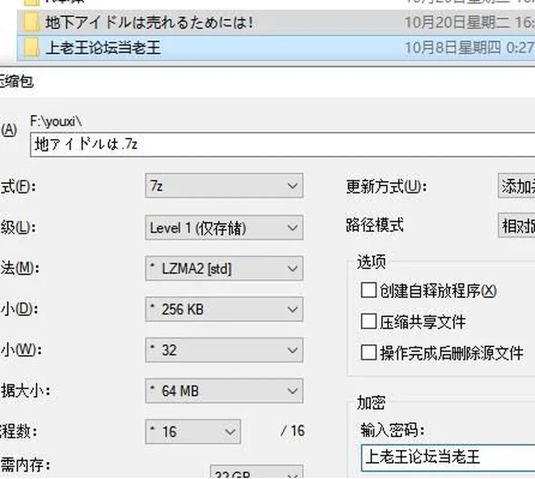Check 操作完成后删除源文件 option
The height and width of the screenshot is (479, 535).
click(368, 352)
